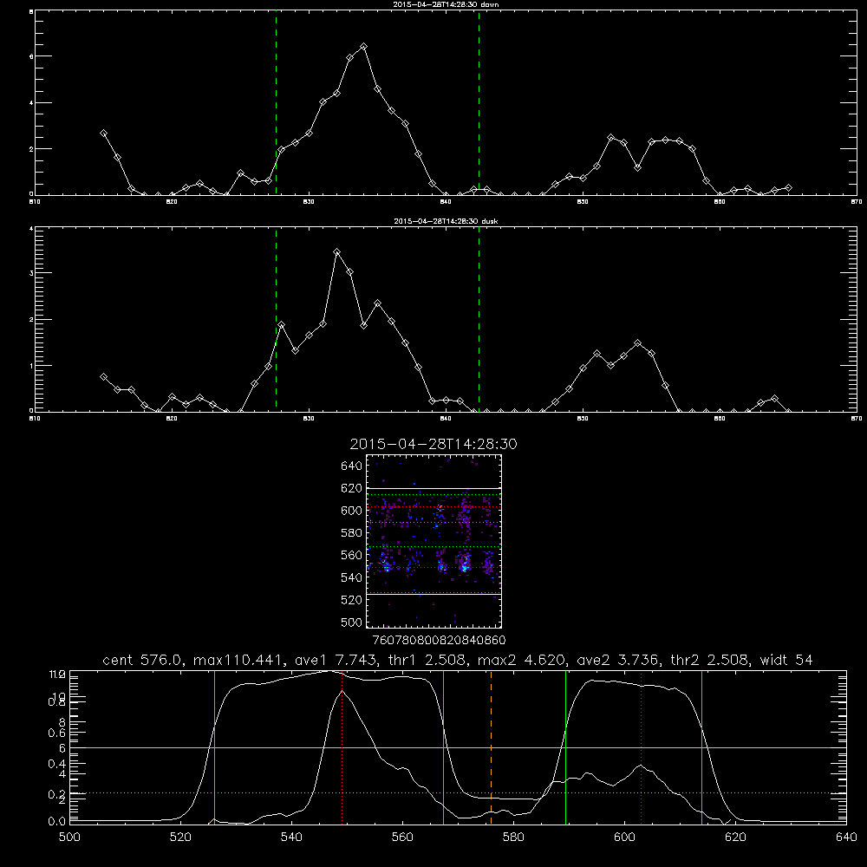Click the '640' y-axis label beside the color image

click(x=352, y=466)
